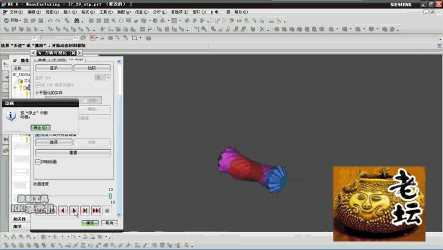Click the info icon in 动画 dialog
Image resolution: width=443 pixels, height=250 pixels.
(12, 116)
